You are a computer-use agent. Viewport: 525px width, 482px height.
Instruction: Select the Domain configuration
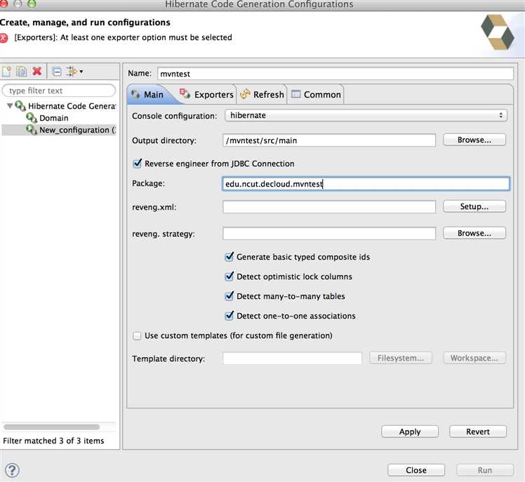click(x=53, y=118)
